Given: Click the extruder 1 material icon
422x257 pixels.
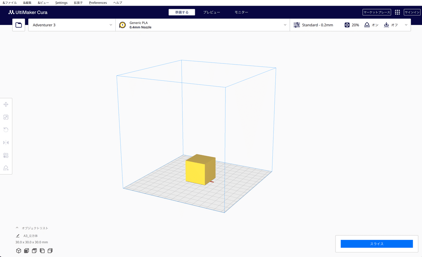Looking at the screenshot, I should coord(122,25).
